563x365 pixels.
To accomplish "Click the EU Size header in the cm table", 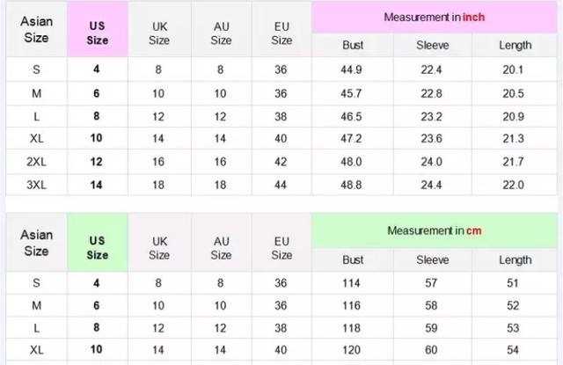I will [x=281, y=248].
